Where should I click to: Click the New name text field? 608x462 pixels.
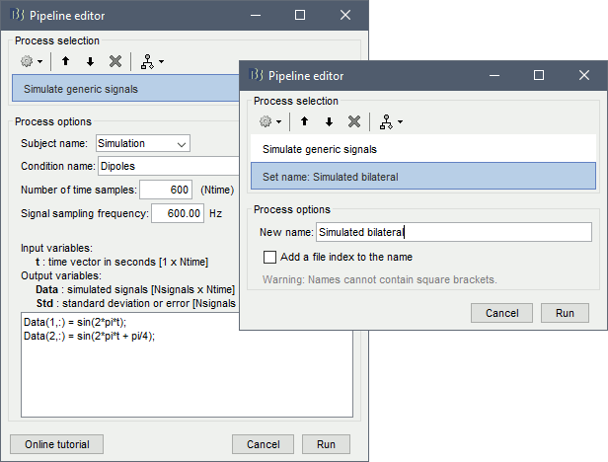coord(452,233)
